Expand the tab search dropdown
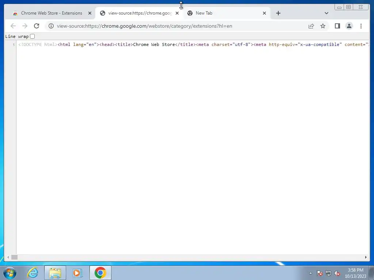This screenshot has width=374, height=280. 326,13
